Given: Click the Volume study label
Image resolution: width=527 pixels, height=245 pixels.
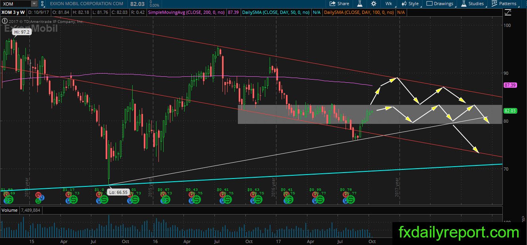Looking at the screenshot, I should [x=10, y=210].
